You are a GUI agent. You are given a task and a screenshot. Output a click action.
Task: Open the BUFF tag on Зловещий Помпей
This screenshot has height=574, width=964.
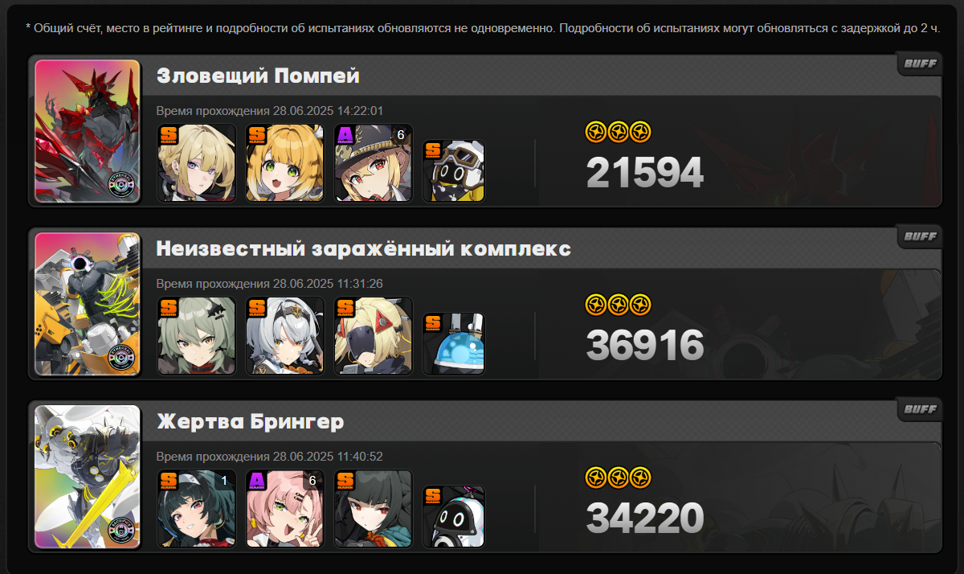[x=919, y=64]
